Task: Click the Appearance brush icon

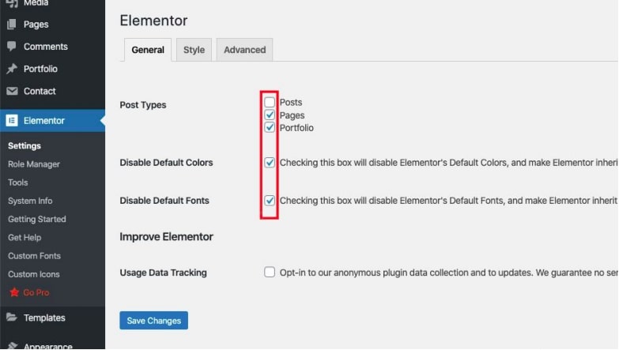Action: point(12,346)
